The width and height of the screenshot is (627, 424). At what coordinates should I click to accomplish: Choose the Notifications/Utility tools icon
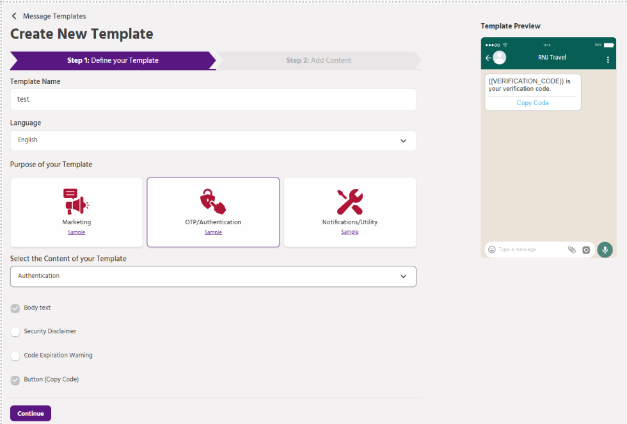[x=350, y=202]
